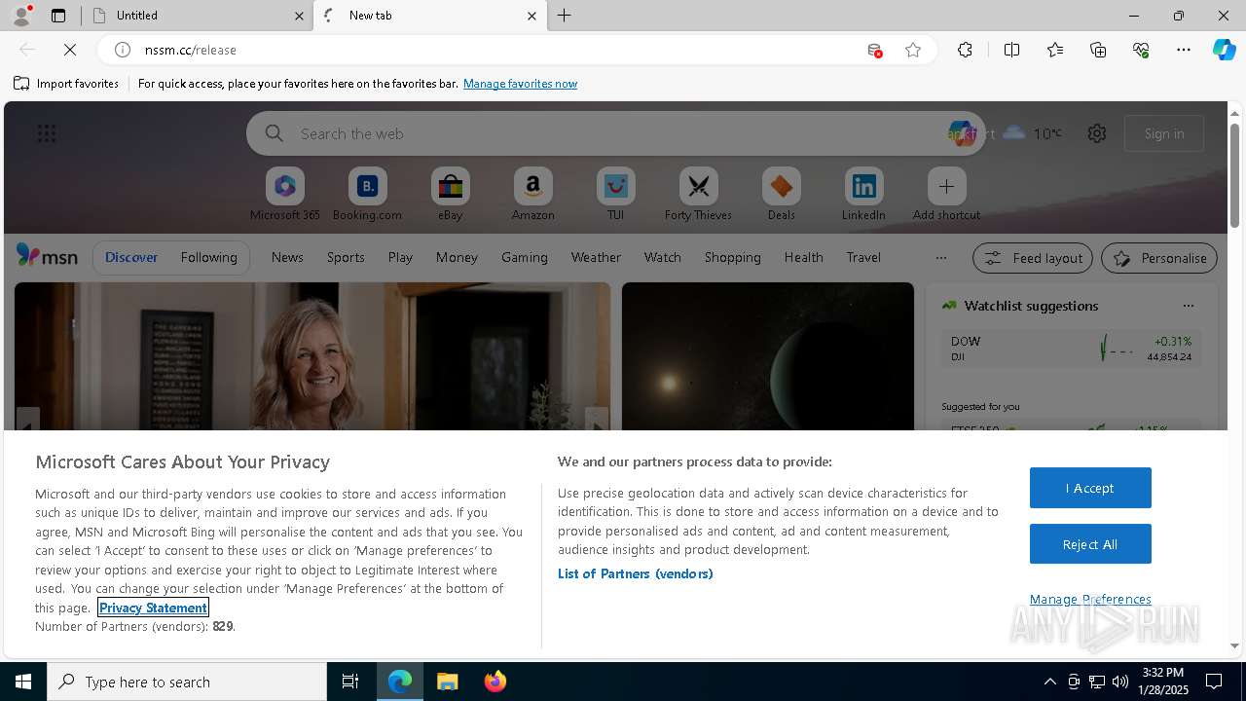Open LinkedIn shortcut
This screenshot has width=1246, height=701.
tap(863, 195)
